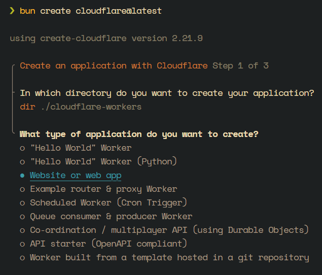Click the Example router & proxy Worker label
The width and height of the screenshot is (322, 275).
103,189
